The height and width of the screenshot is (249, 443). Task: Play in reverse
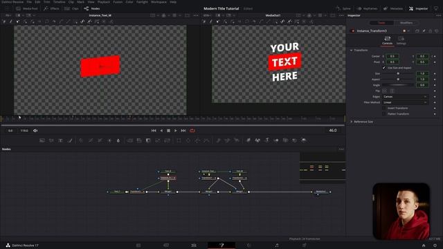(x=161, y=131)
